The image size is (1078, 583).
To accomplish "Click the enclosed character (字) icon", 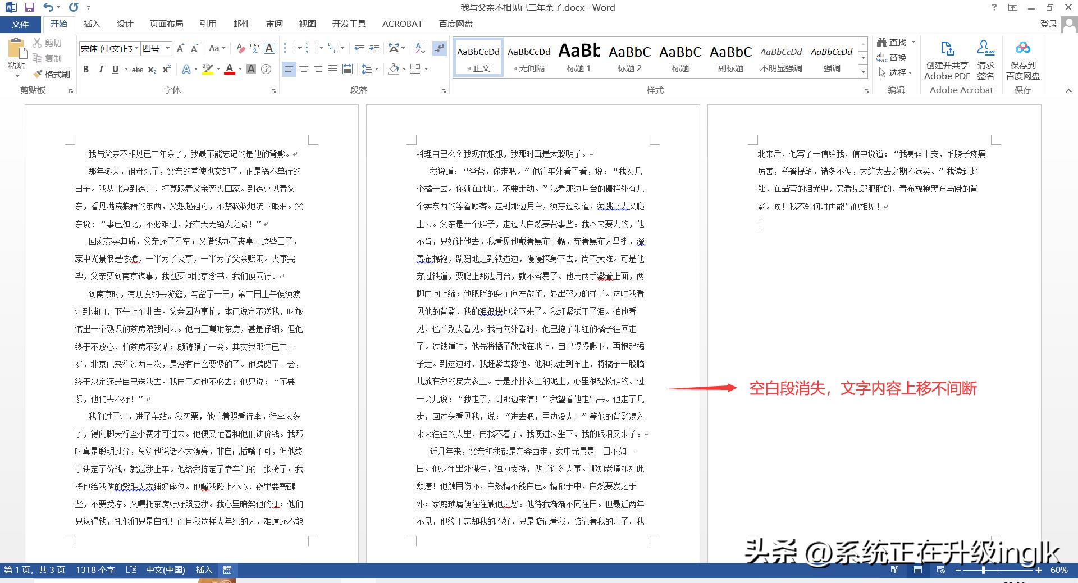I will coord(266,69).
